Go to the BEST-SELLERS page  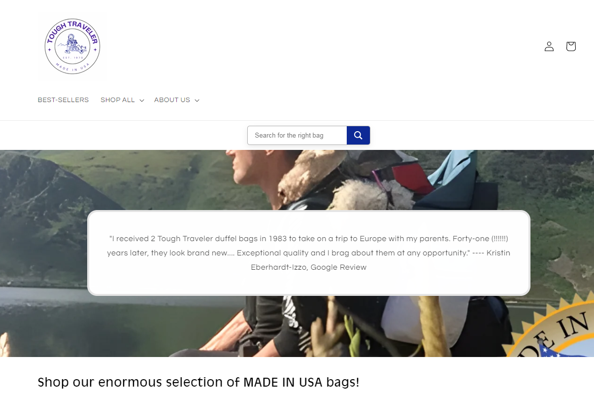click(63, 100)
